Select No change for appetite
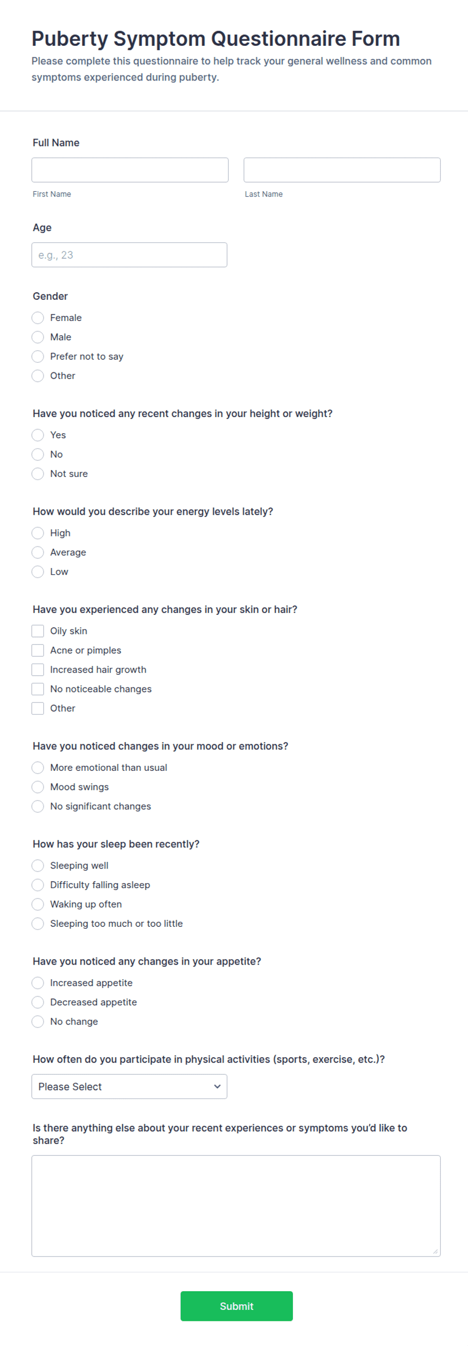 (x=38, y=1021)
